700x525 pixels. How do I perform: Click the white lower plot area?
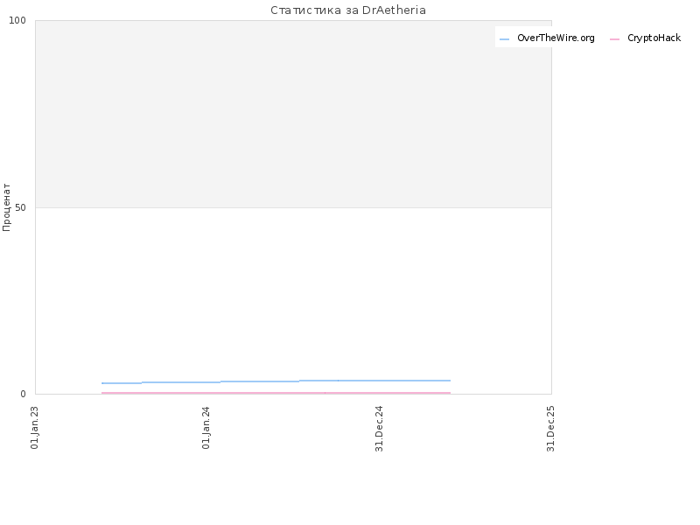pos(293,295)
